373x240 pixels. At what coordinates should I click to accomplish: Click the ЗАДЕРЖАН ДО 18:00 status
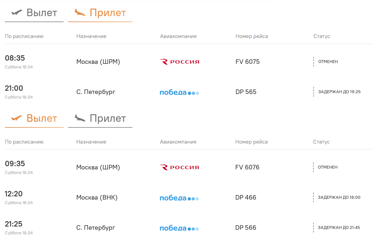coord(339,197)
